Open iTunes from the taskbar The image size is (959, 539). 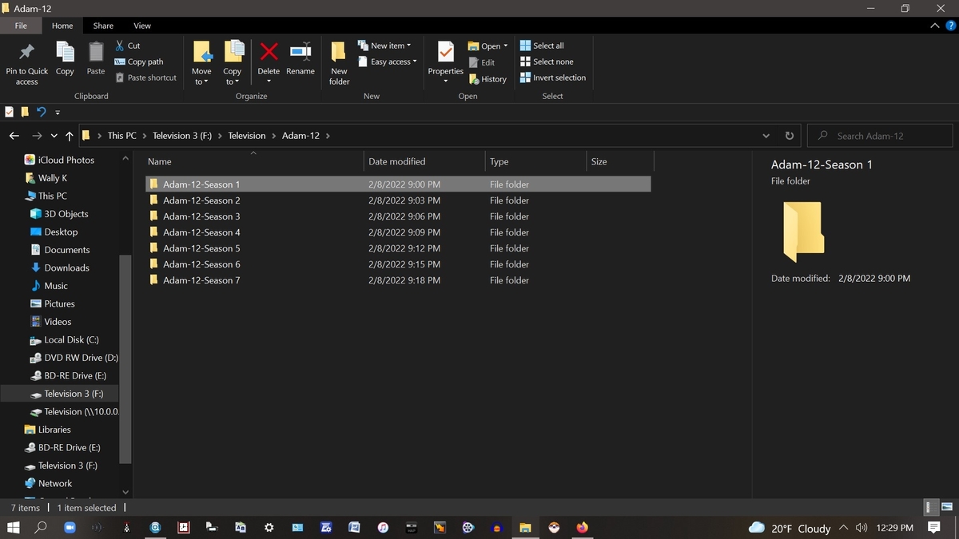click(x=383, y=527)
